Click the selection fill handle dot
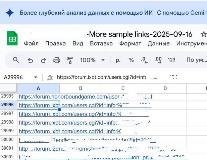 pos(59,109)
